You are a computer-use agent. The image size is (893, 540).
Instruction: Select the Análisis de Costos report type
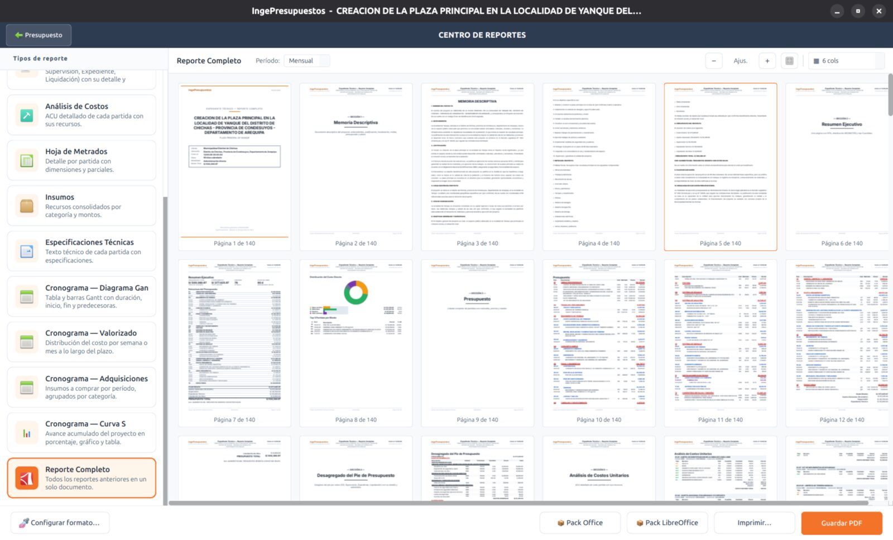[x=81, y=115]
